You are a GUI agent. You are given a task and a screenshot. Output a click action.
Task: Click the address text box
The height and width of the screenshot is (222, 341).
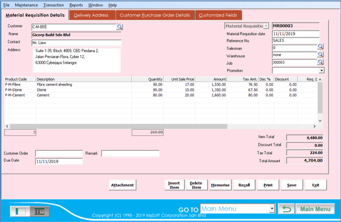click(77, 60)
